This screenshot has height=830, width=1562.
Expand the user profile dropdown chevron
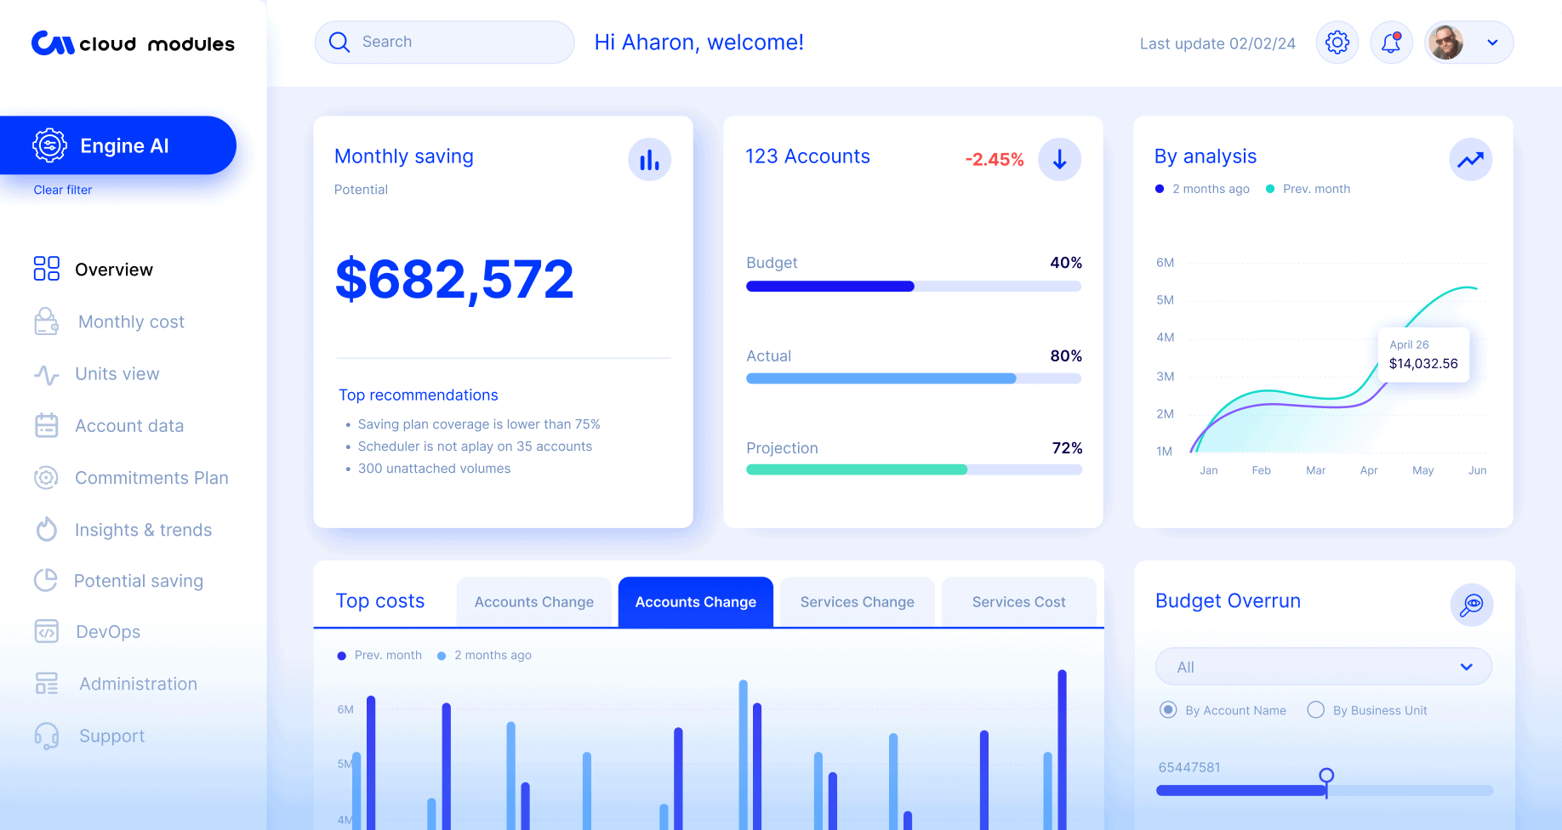coord(1492,43)
